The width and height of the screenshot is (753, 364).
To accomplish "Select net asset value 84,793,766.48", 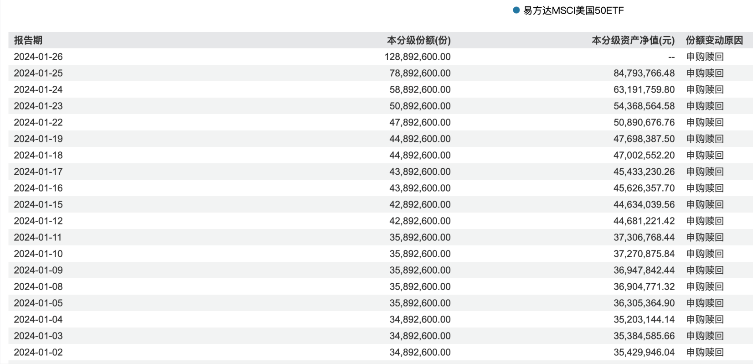I will (644, 73).
